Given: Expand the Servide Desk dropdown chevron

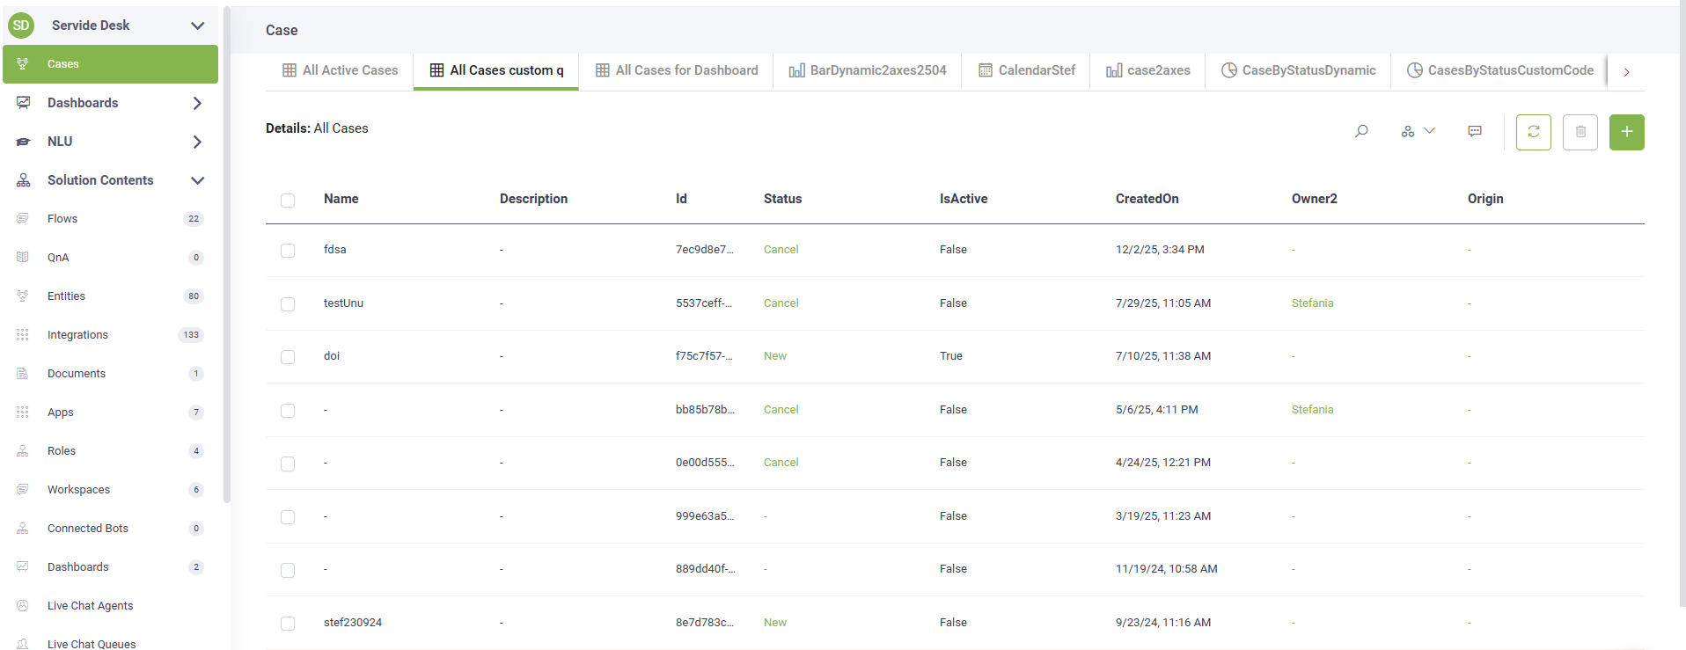Looking at the screenshot, I should pos(198,26).
